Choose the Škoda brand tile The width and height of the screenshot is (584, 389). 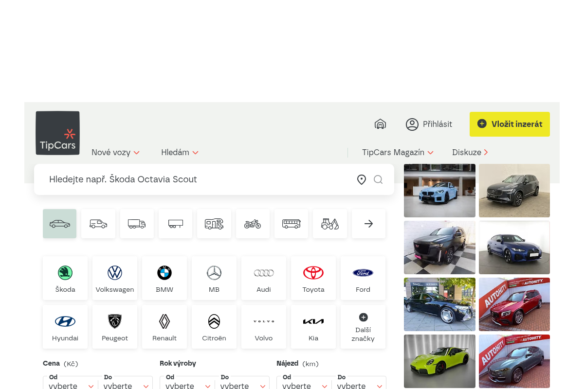tap(65, 278)
